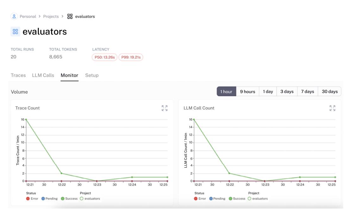Click the P50 latency badge
Screen dimensions: 349x213
(104, 57)
